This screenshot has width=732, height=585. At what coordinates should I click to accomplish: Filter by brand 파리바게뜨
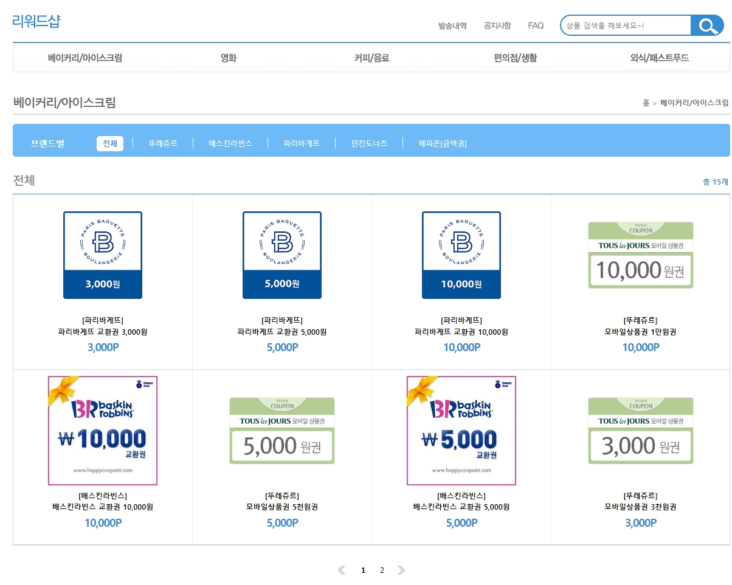302,143
